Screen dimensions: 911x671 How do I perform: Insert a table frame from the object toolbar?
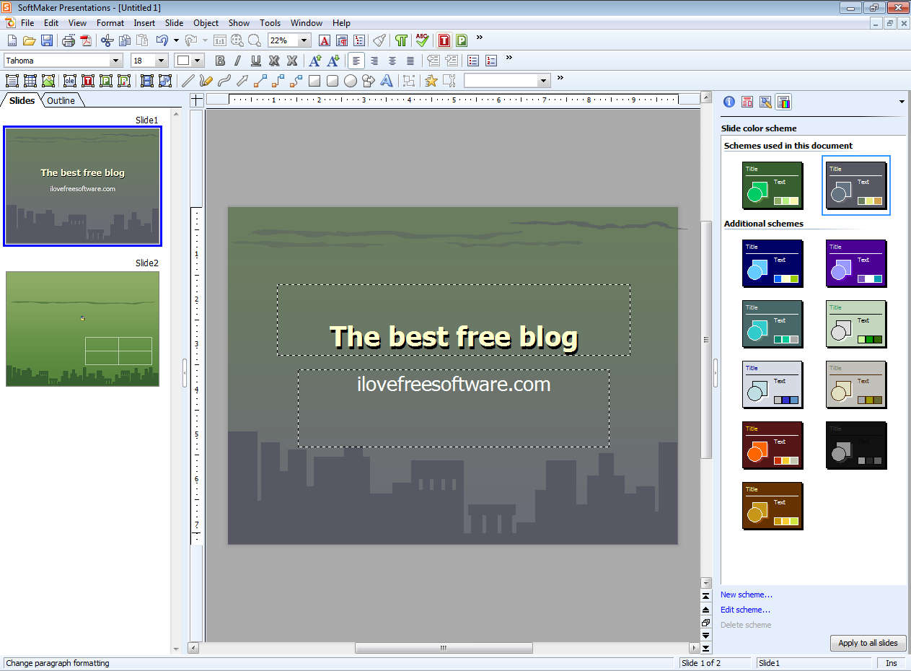click(x=30, y=81)
